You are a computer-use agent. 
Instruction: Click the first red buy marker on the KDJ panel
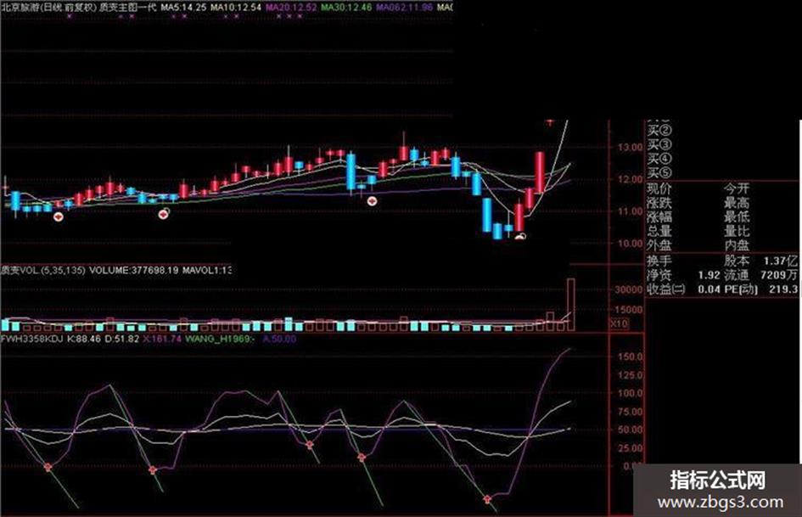point(48,467)
